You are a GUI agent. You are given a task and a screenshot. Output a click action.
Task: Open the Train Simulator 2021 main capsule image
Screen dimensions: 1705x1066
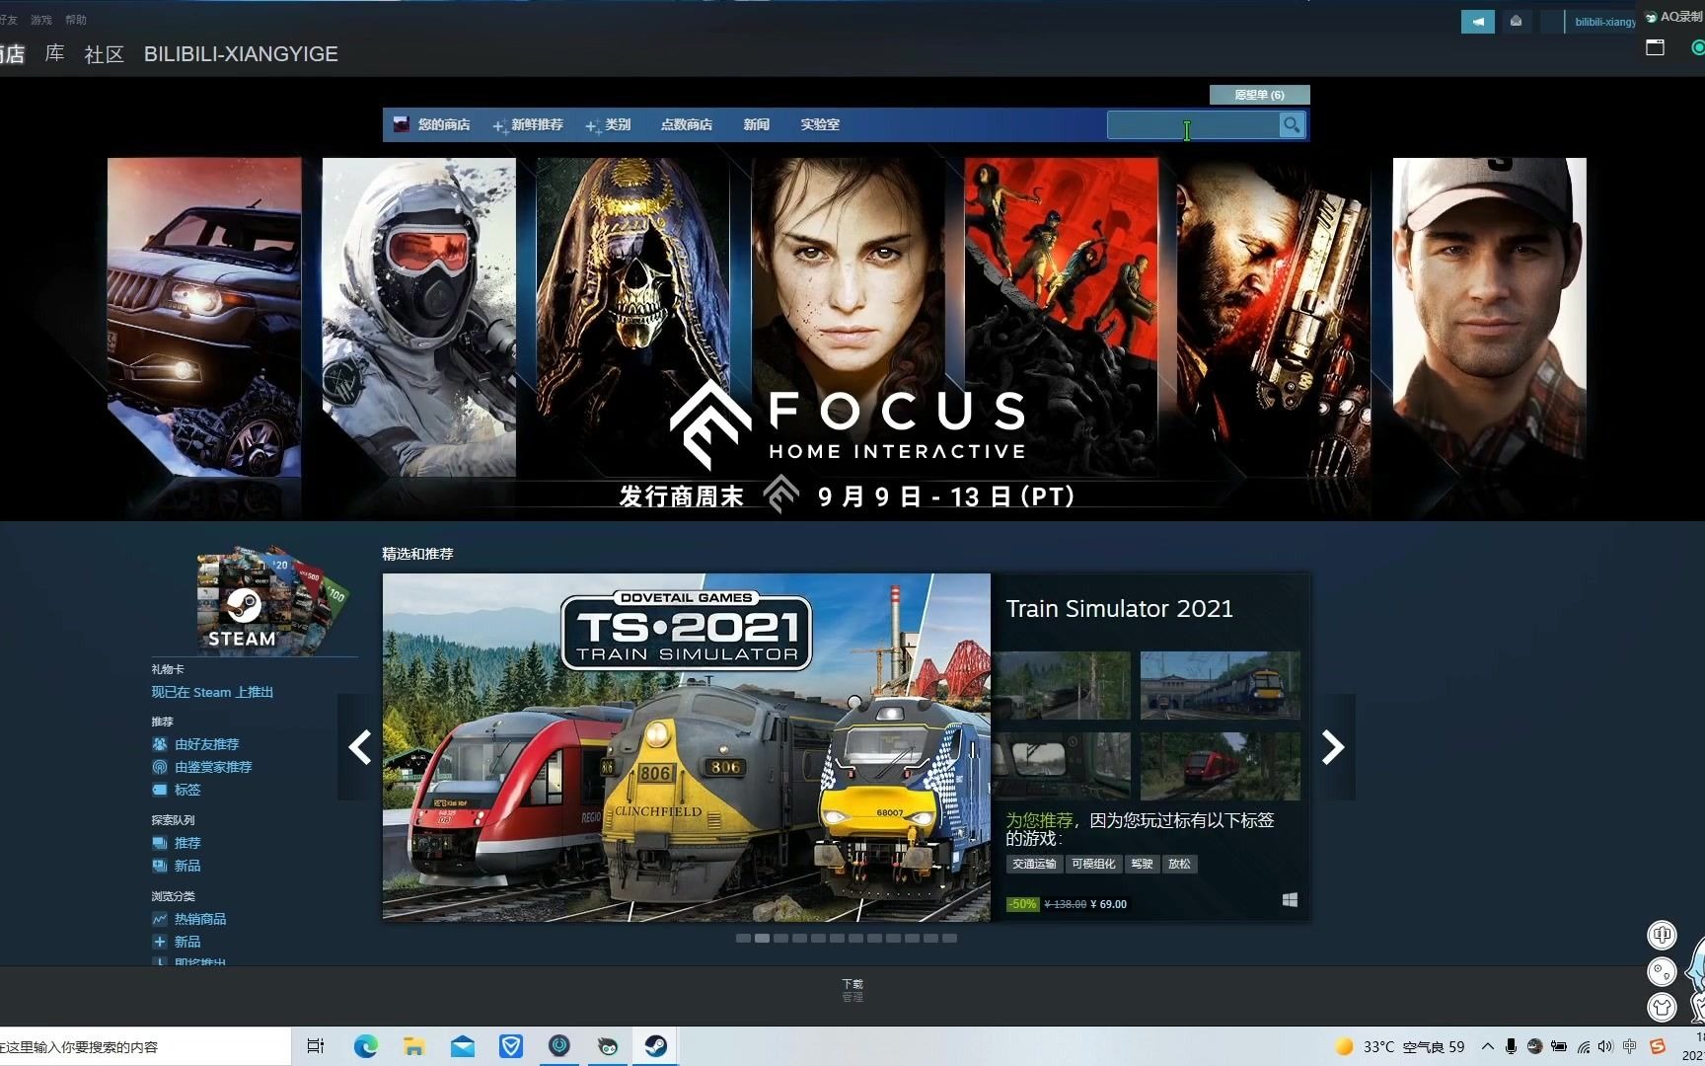(x=687, y=747)
